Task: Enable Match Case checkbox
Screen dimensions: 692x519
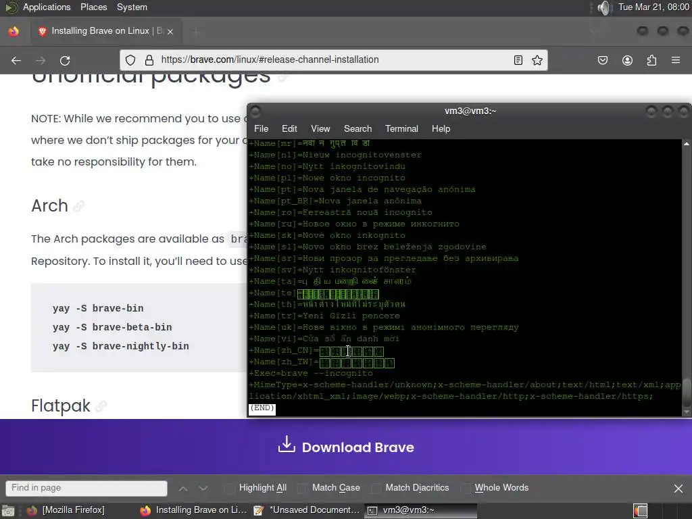Action: click(303, 488)
